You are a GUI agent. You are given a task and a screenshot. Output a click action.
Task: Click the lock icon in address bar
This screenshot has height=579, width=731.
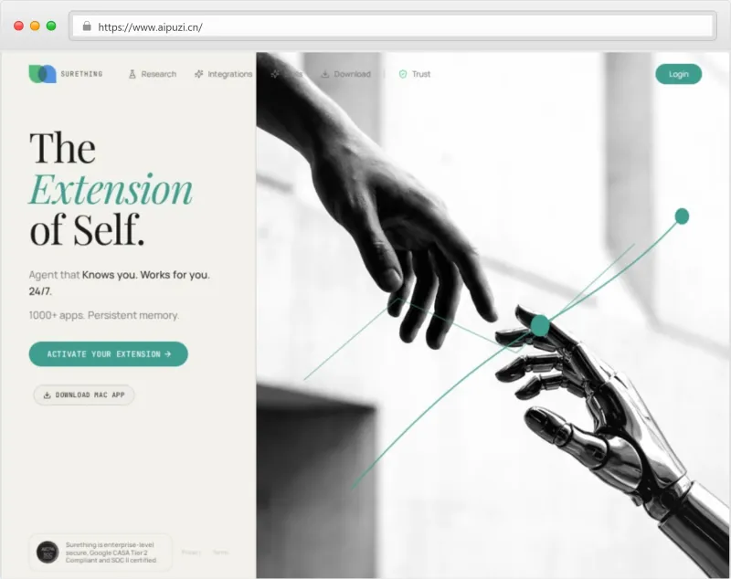pyautogui.click(x=87, y=26)
